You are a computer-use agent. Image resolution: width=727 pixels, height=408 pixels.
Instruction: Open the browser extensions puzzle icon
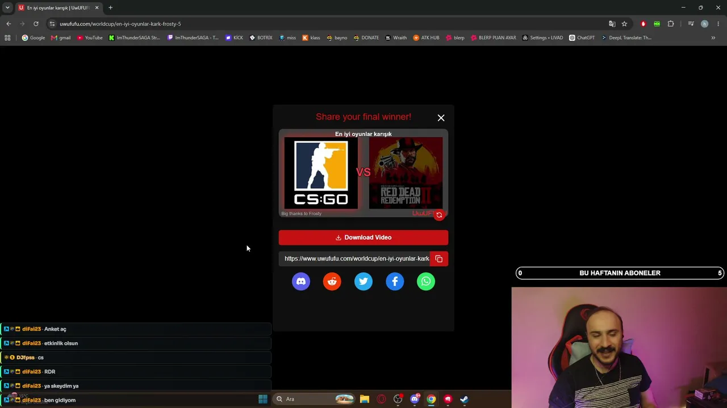pyautogui.click(x=671, y=24)
